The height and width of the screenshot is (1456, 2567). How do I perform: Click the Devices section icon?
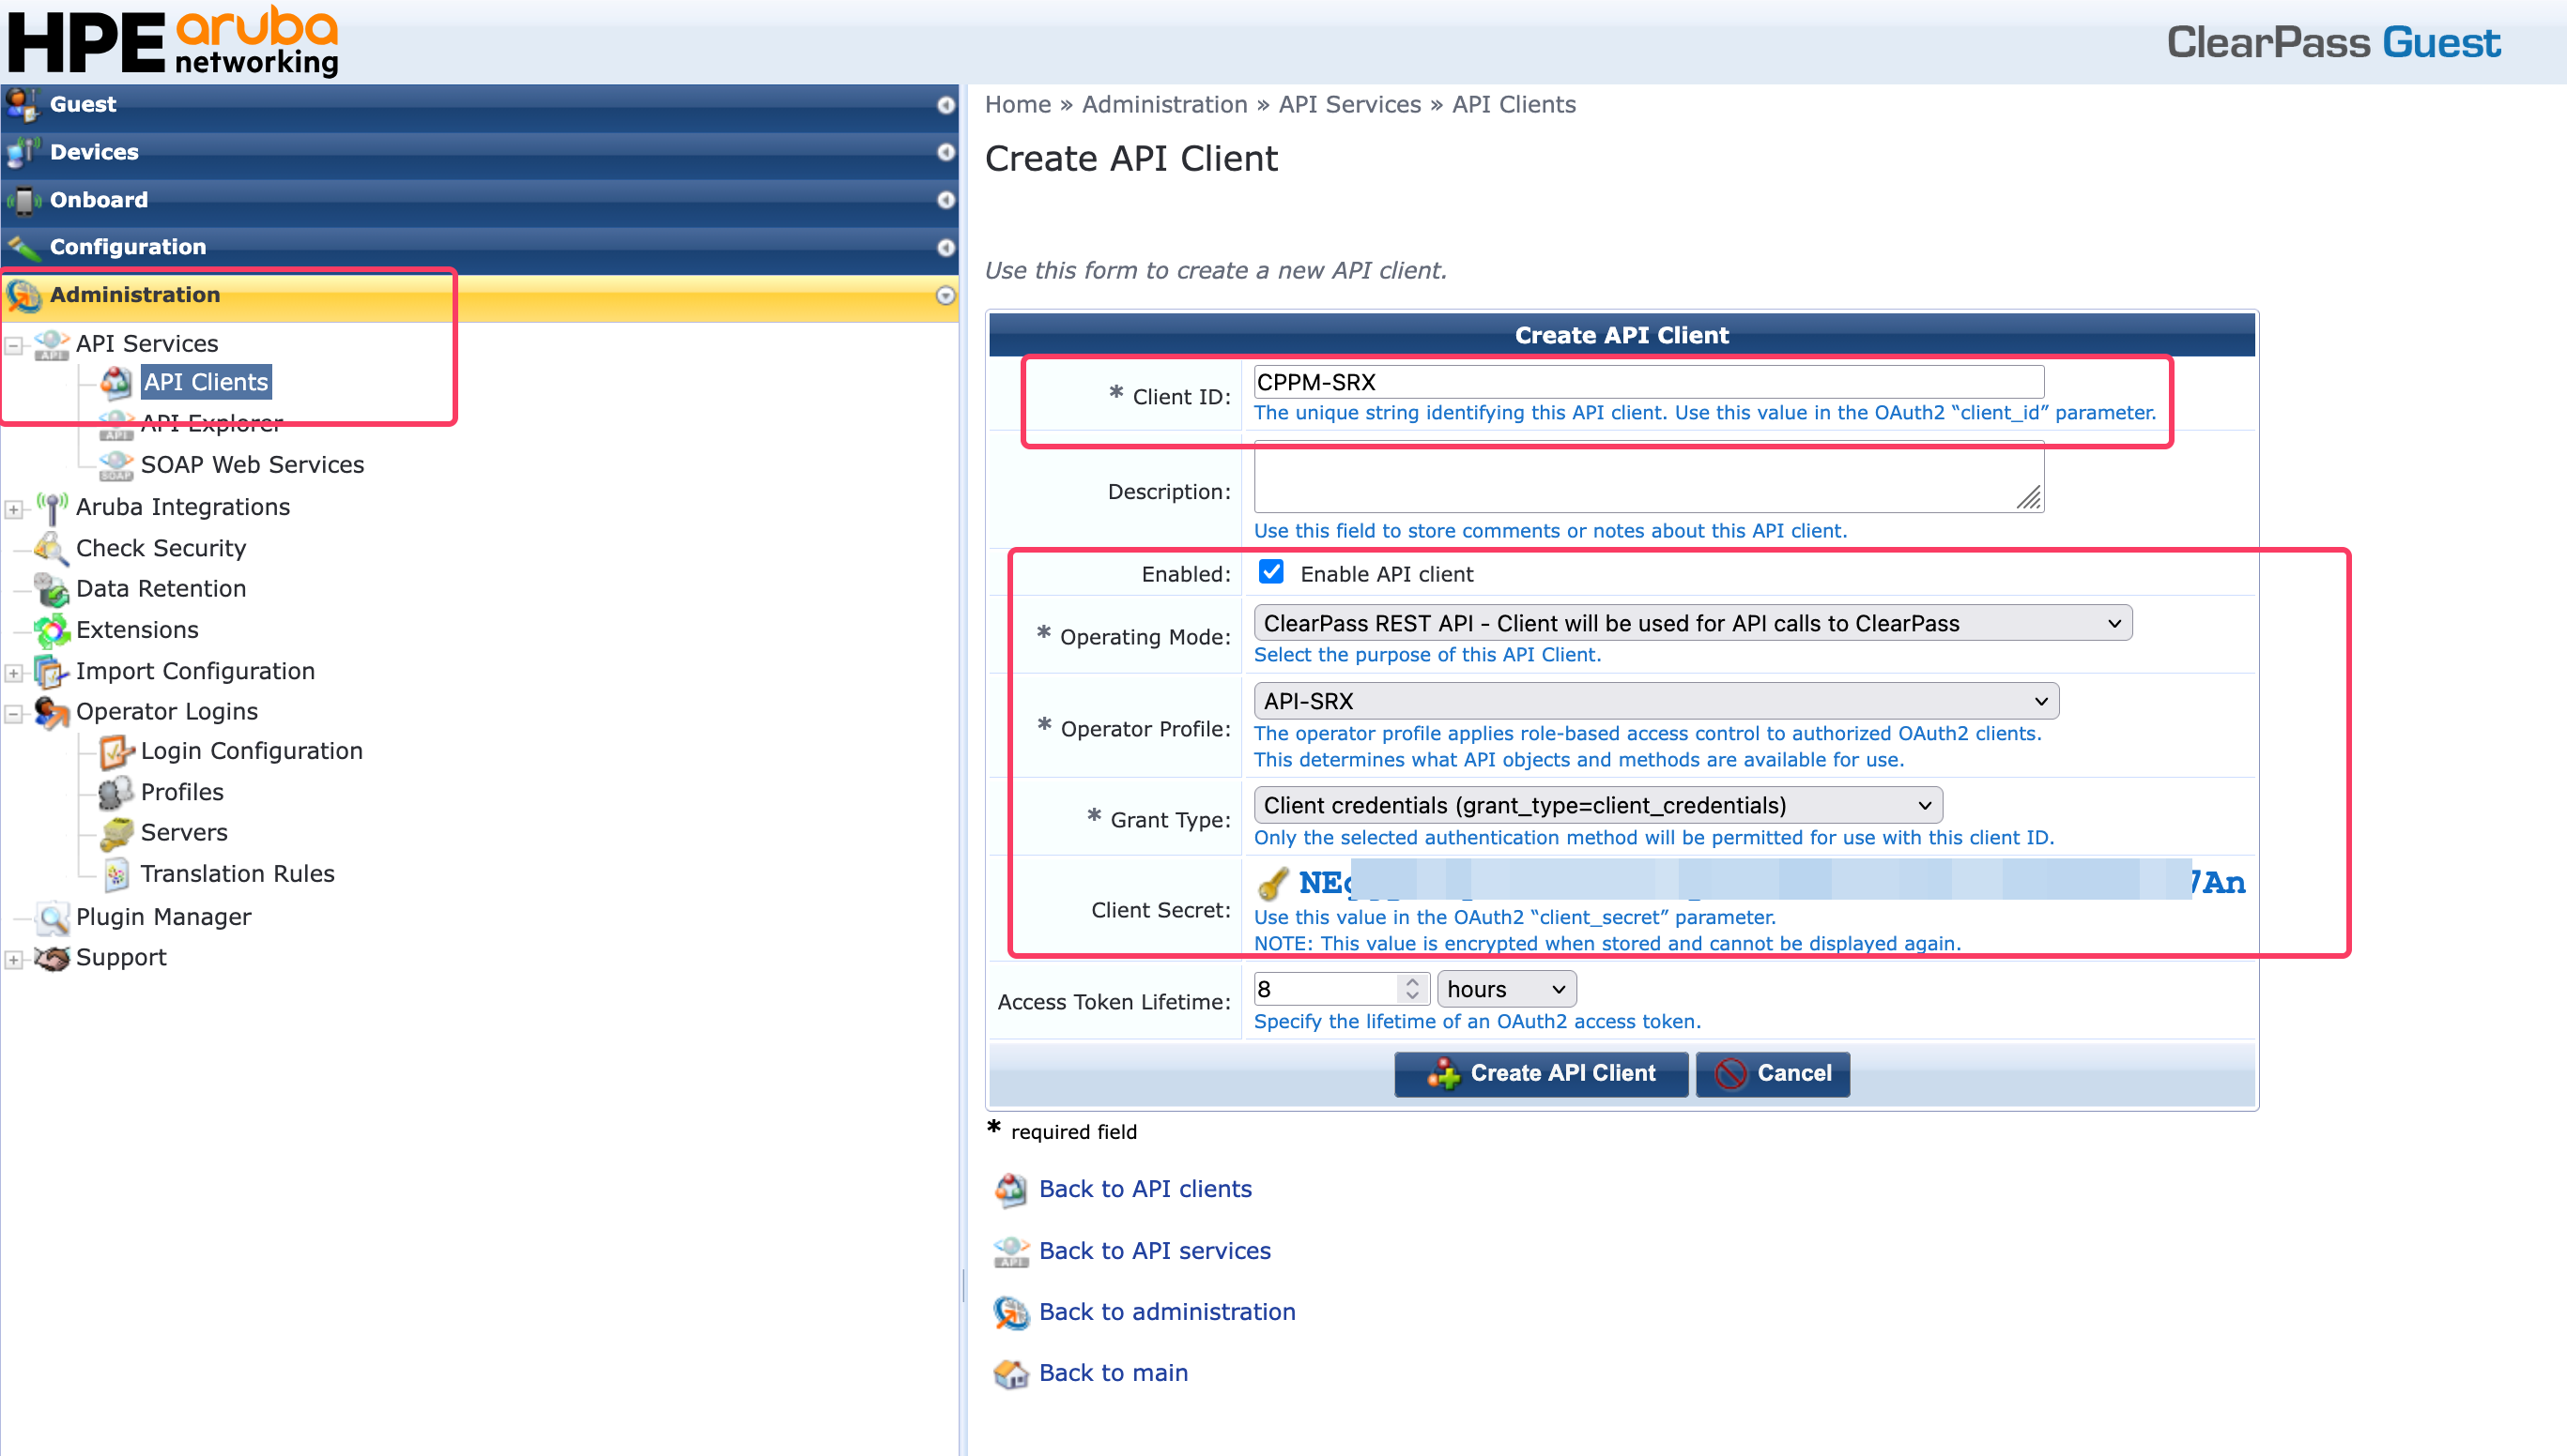pyautogui.click(x=22, y=152)
